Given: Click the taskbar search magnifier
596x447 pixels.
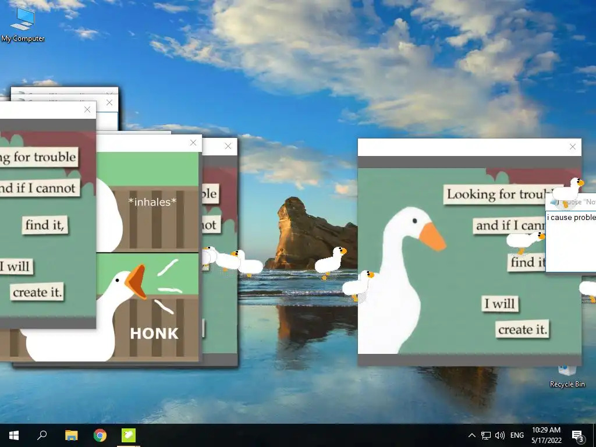Looking at the screenshot, I should [42, 435].
